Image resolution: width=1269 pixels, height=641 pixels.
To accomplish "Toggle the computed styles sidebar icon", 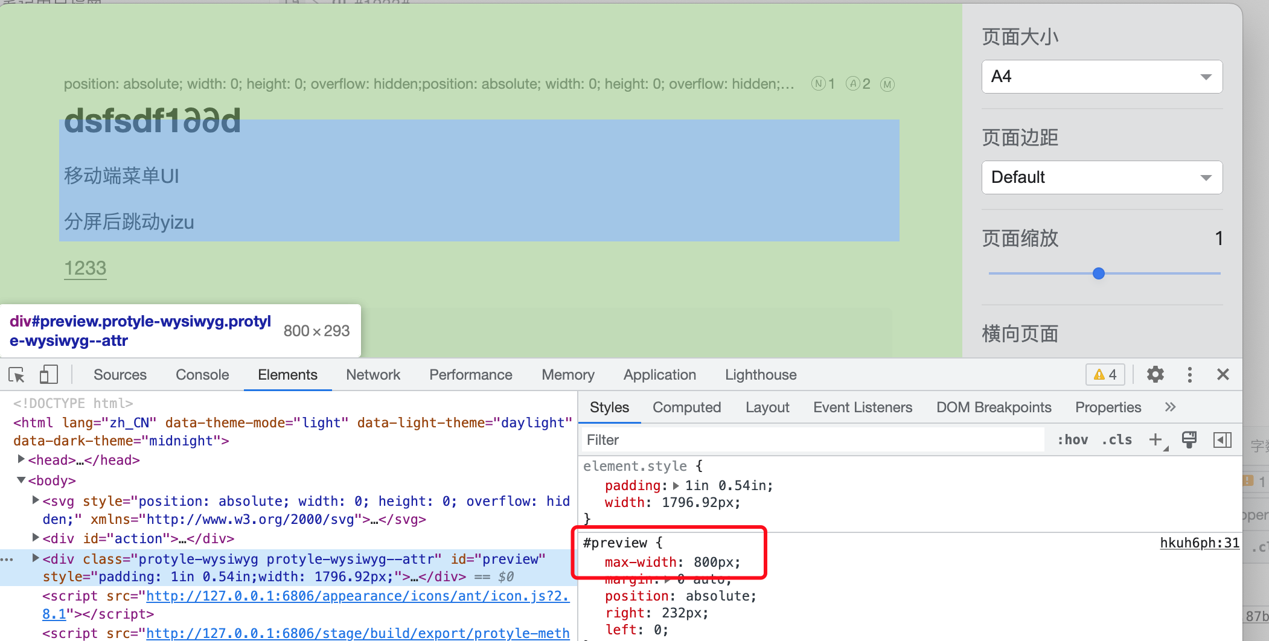I will click(1222, 440).
